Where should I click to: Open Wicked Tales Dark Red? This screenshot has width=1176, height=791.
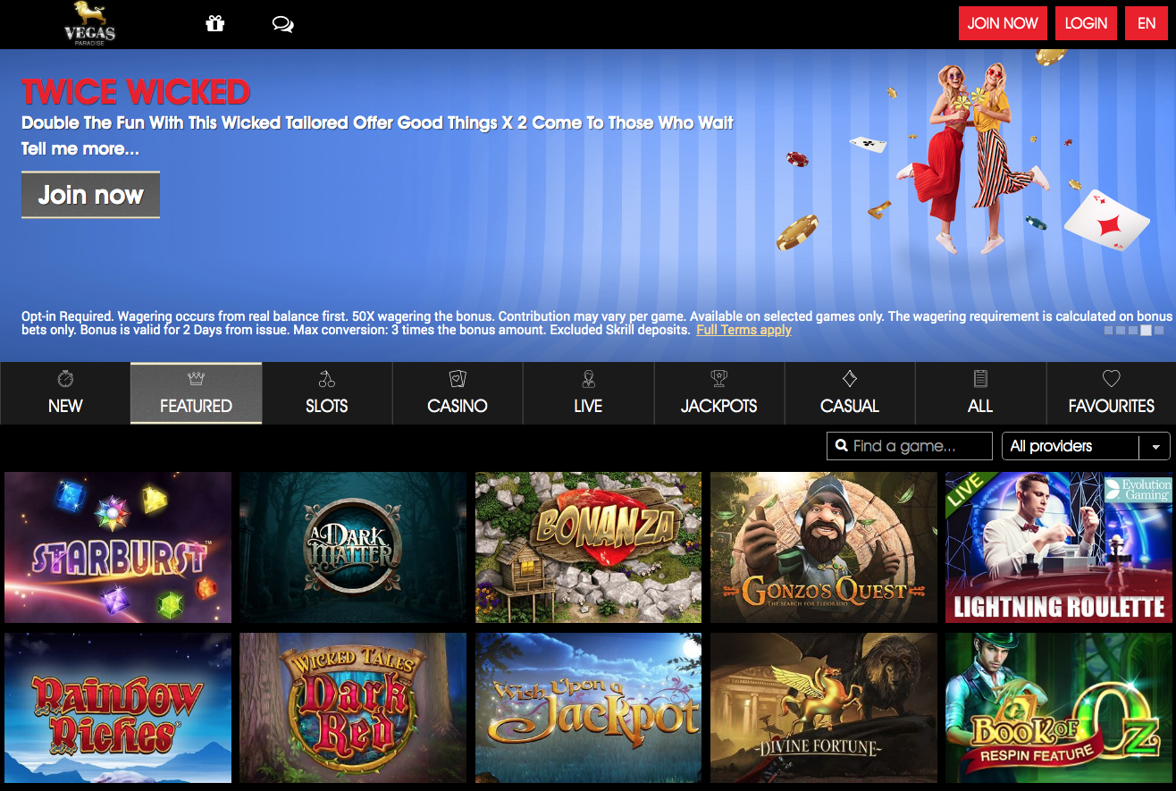click(x=353, y=708)
